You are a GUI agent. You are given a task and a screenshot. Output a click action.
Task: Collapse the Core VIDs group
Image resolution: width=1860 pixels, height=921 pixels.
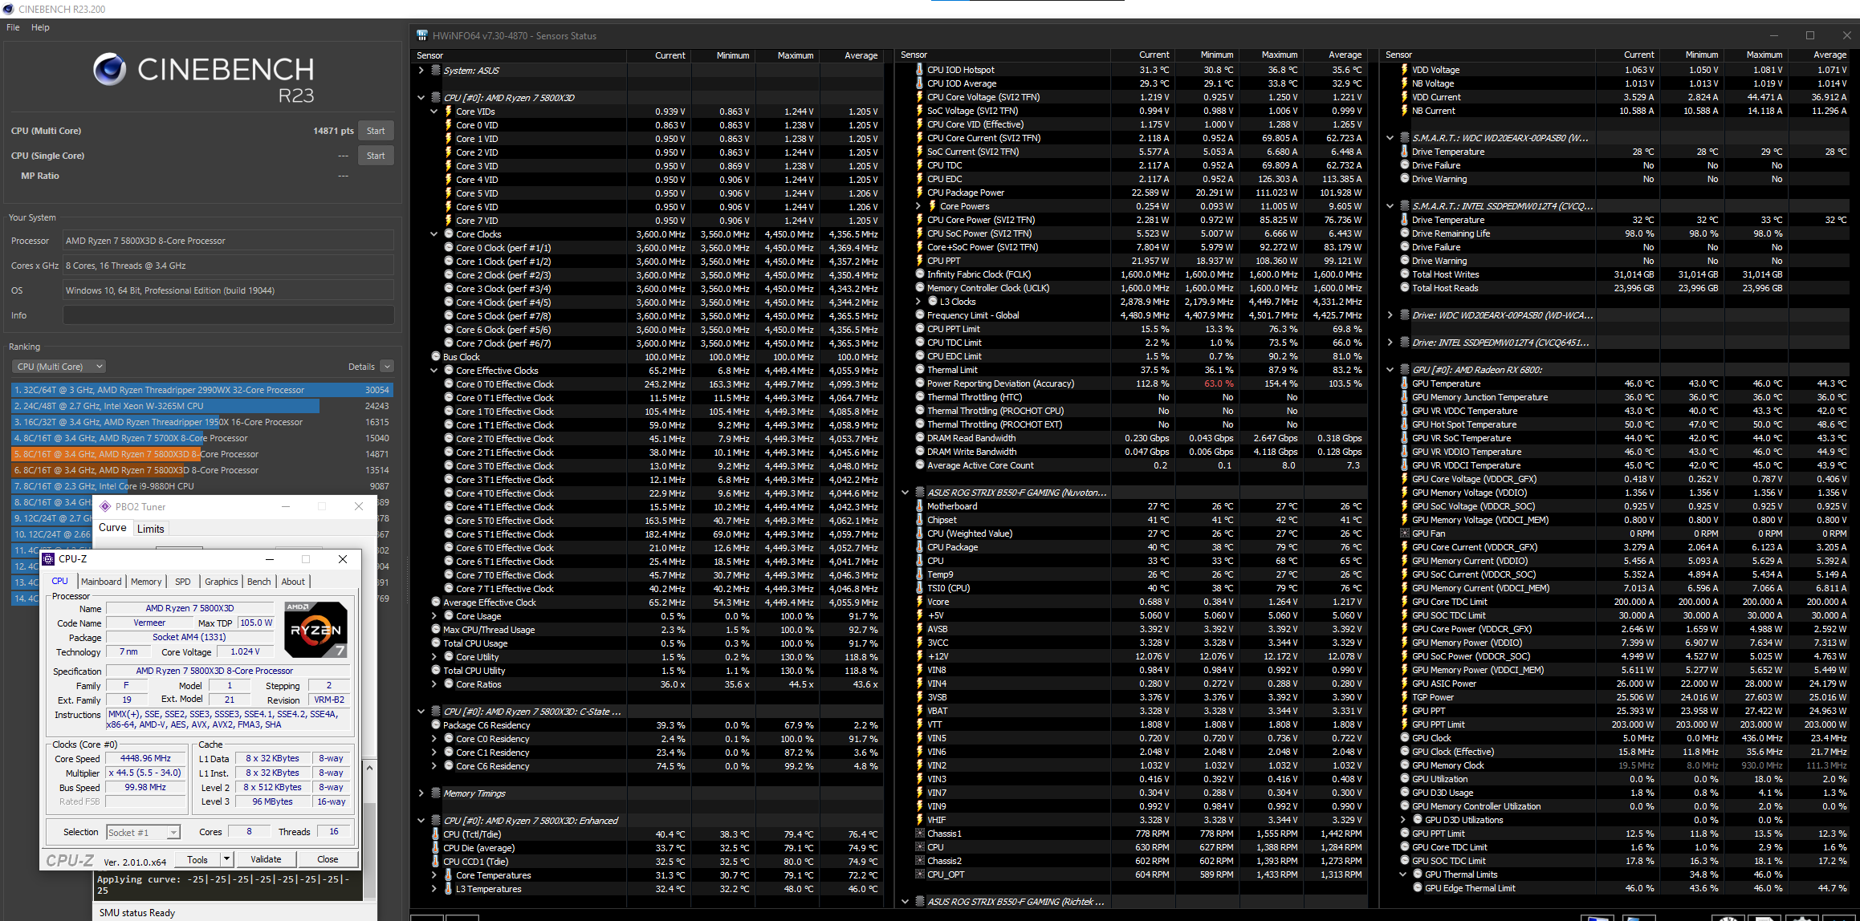click(434, 112)
